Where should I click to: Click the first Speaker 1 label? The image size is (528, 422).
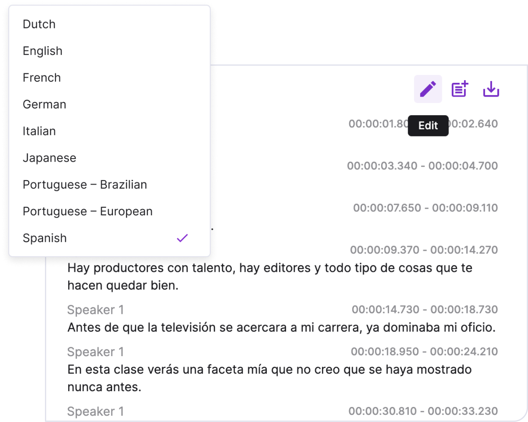pyautogui.click(x=95, y=310)
